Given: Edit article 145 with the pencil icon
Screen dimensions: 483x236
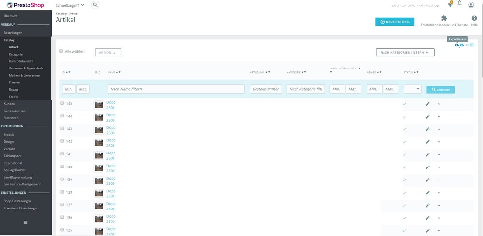Looking at the screenshot, I should 427,104.
